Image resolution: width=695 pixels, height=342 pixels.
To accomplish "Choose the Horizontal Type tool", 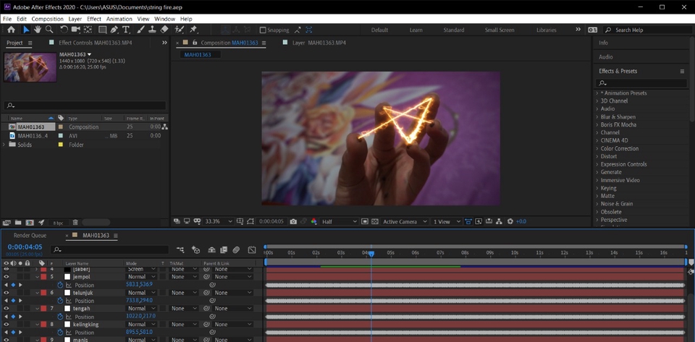I will coord(127,30).
